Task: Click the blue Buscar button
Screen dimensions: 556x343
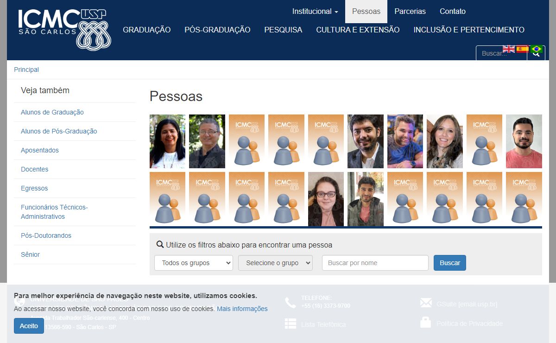Action: (450, 263)
